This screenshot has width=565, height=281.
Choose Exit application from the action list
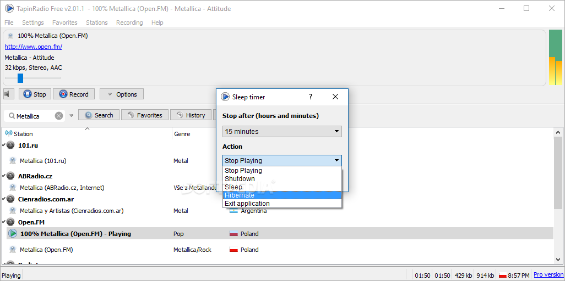(x=282, y=204)
